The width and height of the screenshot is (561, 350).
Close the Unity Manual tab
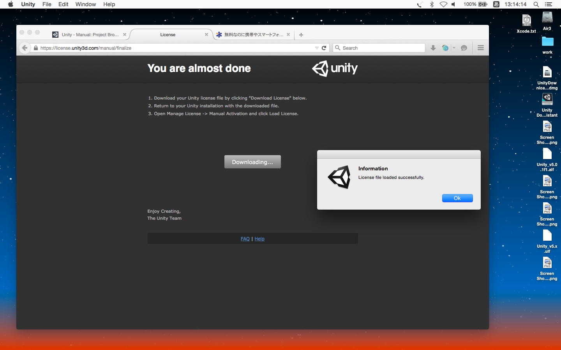click(x=125, y=35)
